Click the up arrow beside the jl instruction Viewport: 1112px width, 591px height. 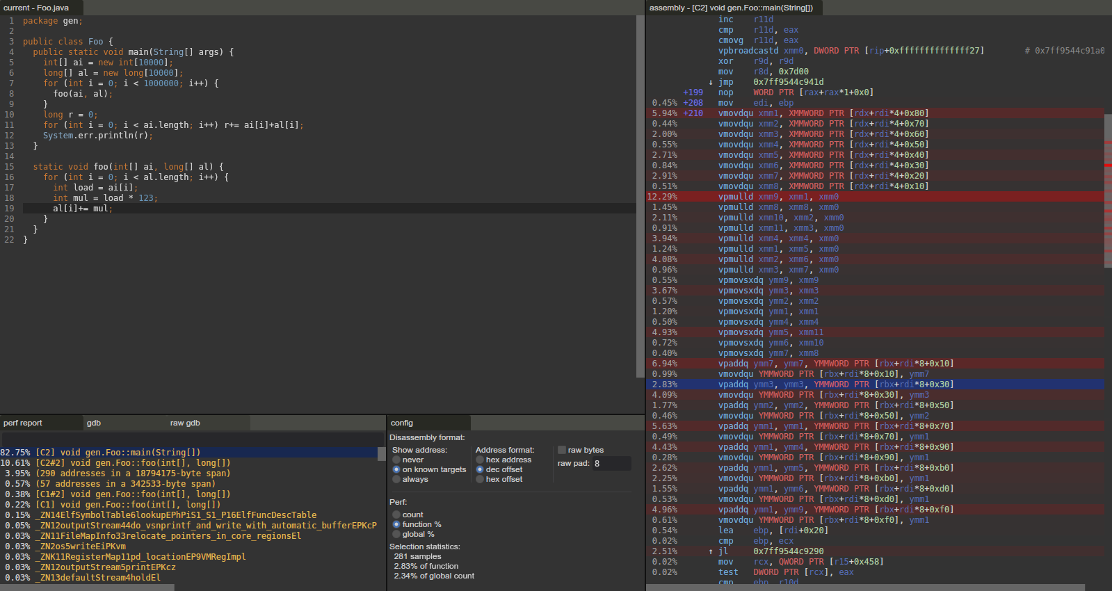coord(710,551)
